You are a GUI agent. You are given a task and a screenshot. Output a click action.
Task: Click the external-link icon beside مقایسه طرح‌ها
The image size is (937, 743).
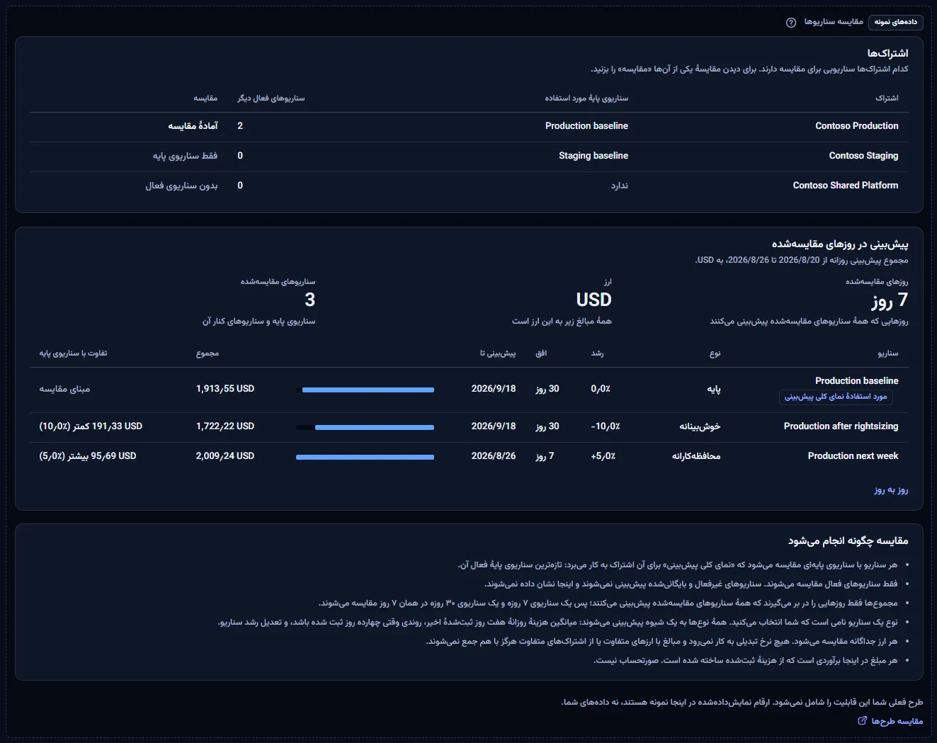point(862,721)
